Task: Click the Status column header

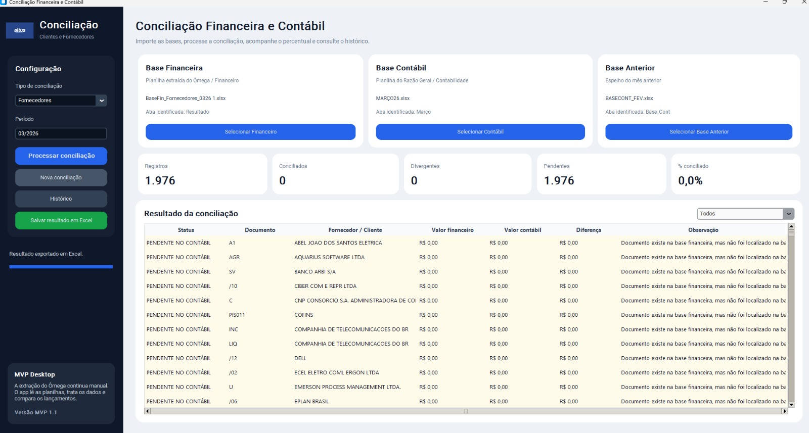Action: 186,230
